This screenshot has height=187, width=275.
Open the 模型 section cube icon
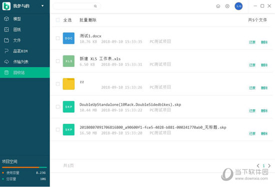(x=6, y=19)
